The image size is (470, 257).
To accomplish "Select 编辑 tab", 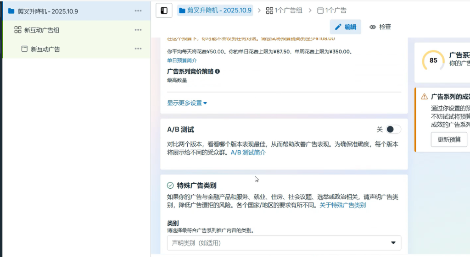I will (346, 27).
